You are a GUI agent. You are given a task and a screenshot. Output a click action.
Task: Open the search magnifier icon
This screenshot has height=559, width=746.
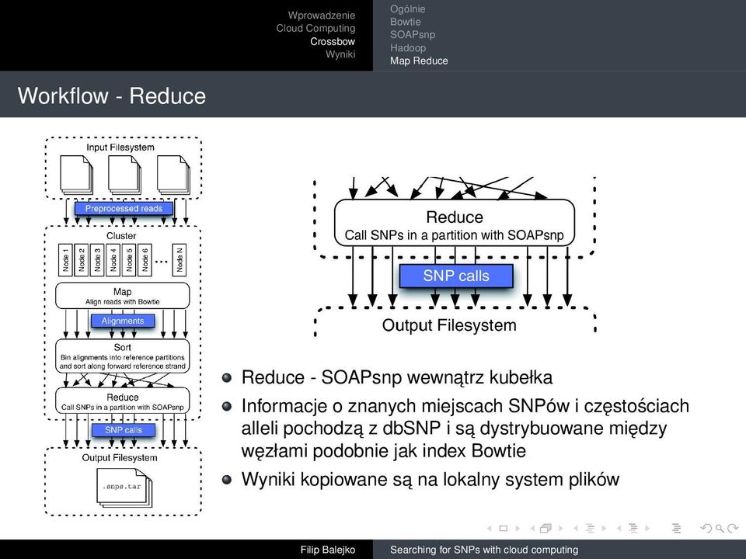[x=720, y=528]
